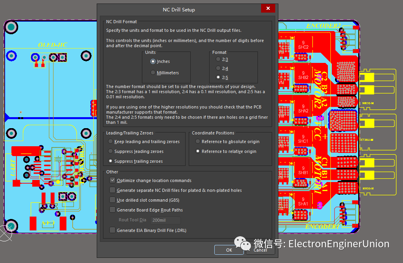Screen dimensions: 403x263
Task: Select Suppress trailing zeroes option
Action: [x=111, y=161]
